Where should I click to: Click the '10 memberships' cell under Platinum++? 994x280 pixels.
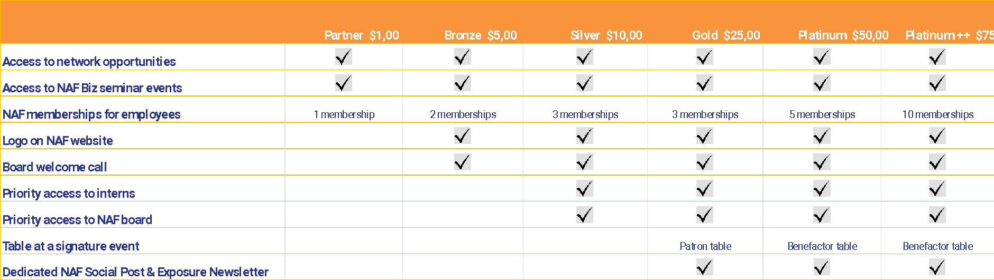tap(937, 114)
